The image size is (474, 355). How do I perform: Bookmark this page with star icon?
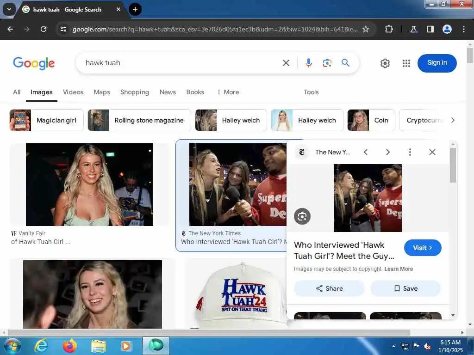pyautogui.click(x=366, y=29)
